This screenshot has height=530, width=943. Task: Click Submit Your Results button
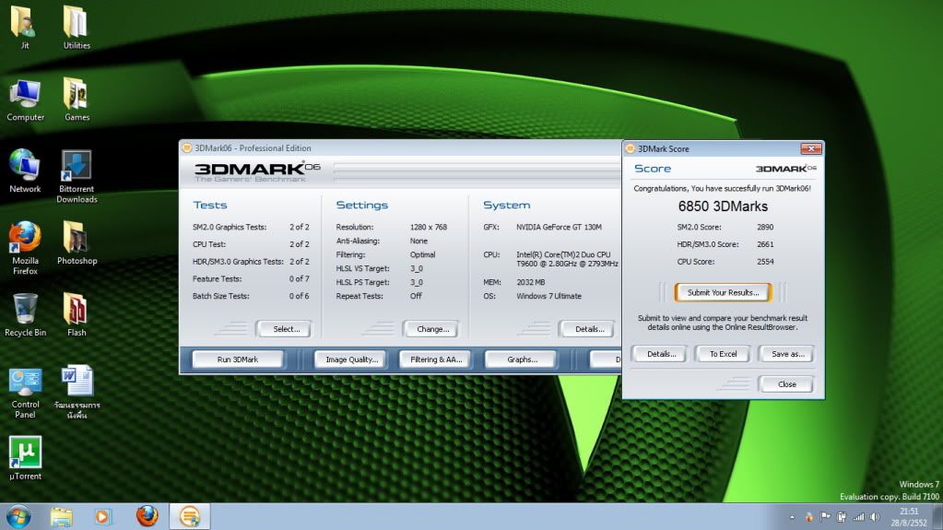(x=723, y=292)
